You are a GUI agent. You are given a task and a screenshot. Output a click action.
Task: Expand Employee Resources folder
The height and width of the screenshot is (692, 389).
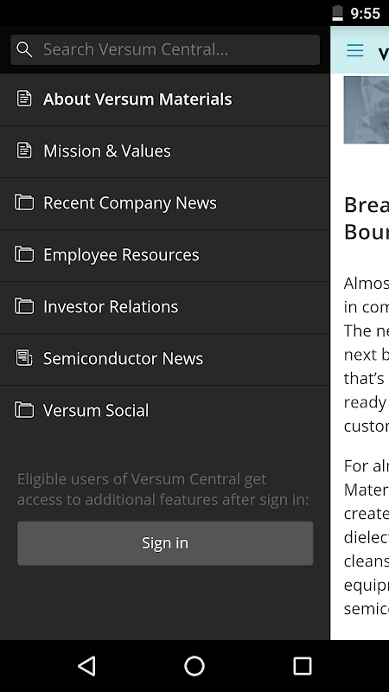pos(164,255)
